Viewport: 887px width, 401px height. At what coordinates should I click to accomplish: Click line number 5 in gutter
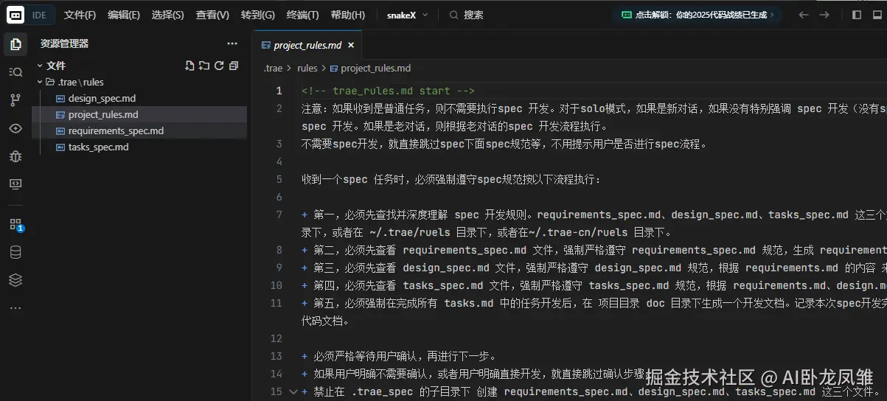point(279,180)
